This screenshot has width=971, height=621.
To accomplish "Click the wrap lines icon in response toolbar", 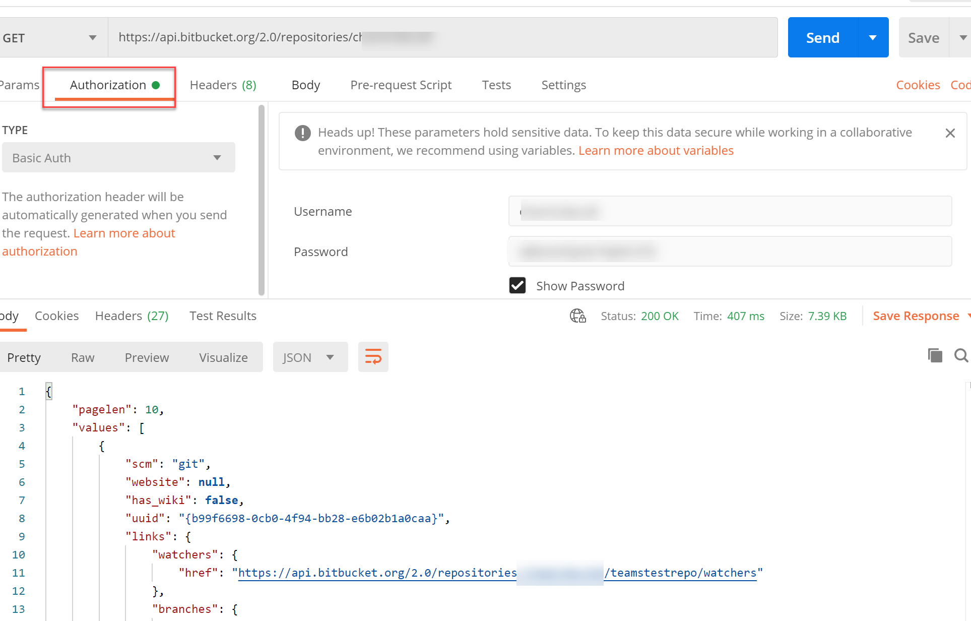I will (x=373, y=357).
